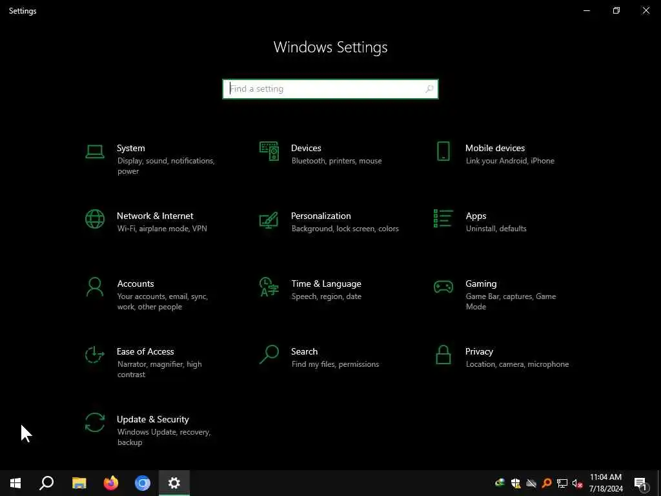
Task: Open Network & Internet via the globe icon
Action: click(x=94, y=219)
